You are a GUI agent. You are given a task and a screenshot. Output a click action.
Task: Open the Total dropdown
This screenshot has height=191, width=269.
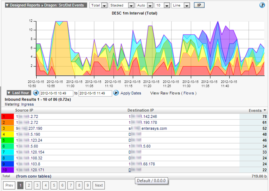click(104, 6)
